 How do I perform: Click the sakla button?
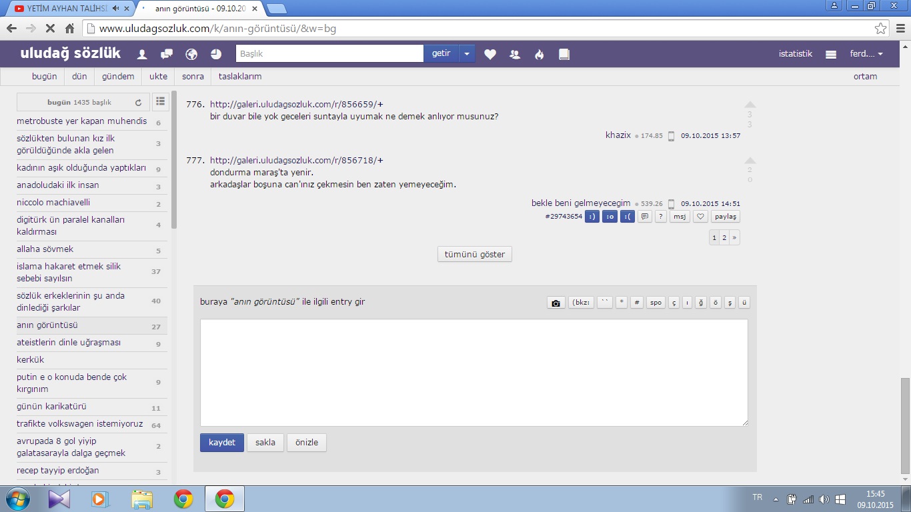pyautogui.click(x=265, y=443)
